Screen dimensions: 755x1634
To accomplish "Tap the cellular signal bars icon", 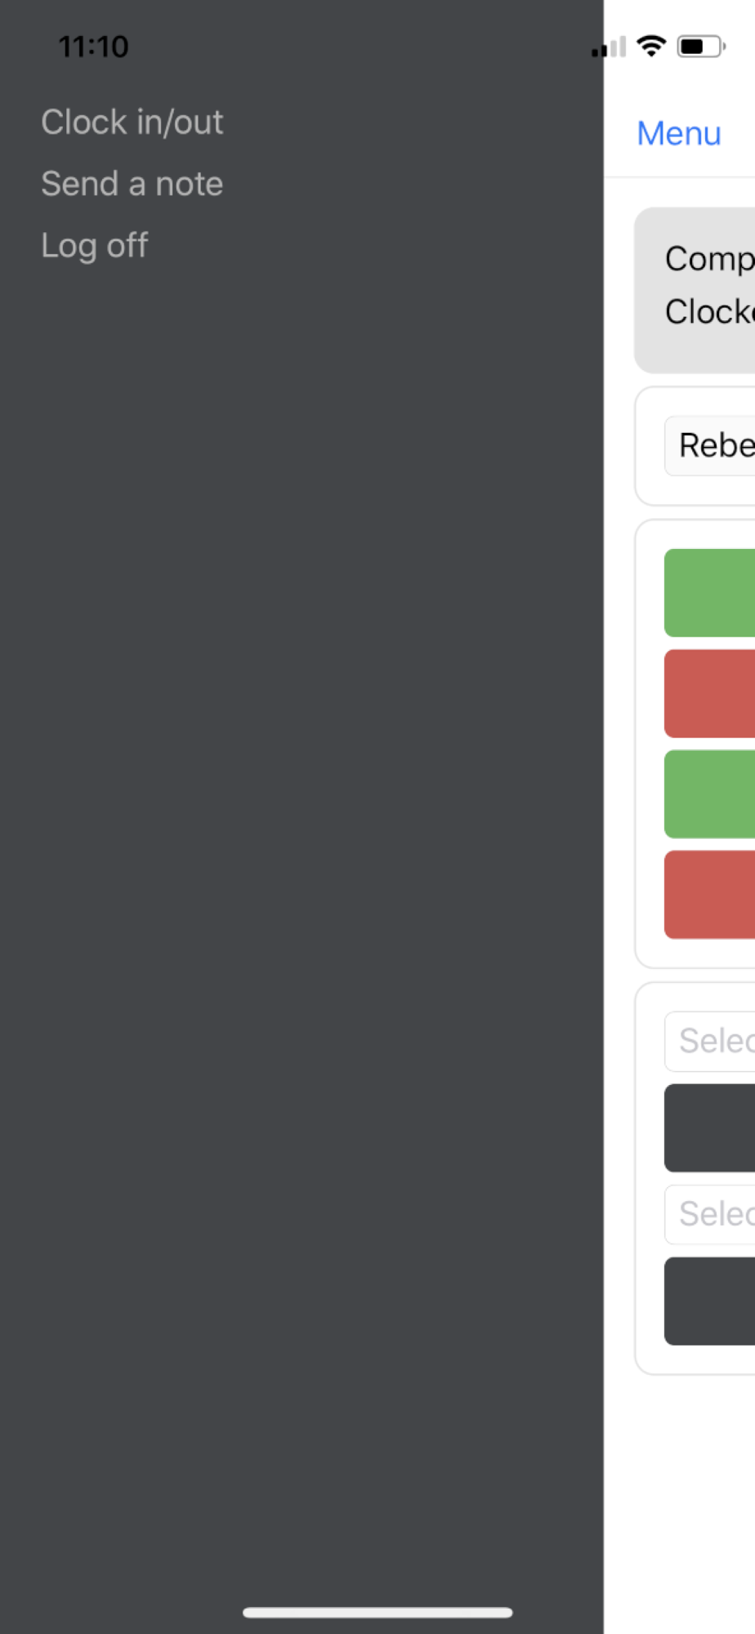I will coord(609,47).
